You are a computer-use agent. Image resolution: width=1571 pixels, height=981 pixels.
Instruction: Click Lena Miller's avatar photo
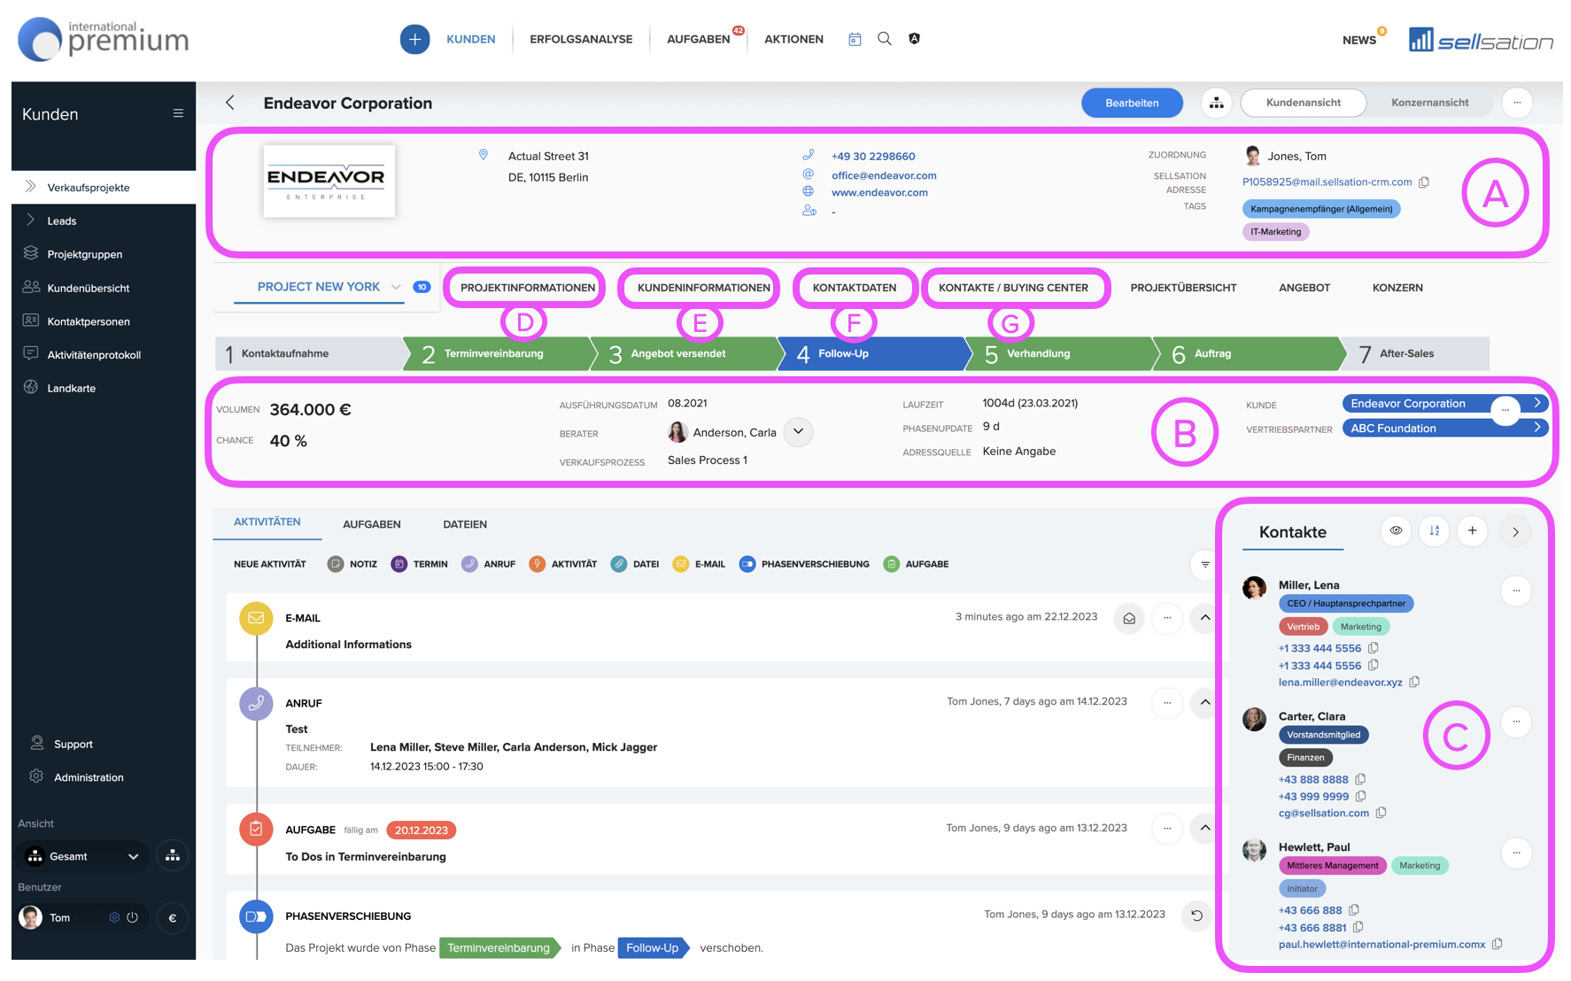(1254, 588)
